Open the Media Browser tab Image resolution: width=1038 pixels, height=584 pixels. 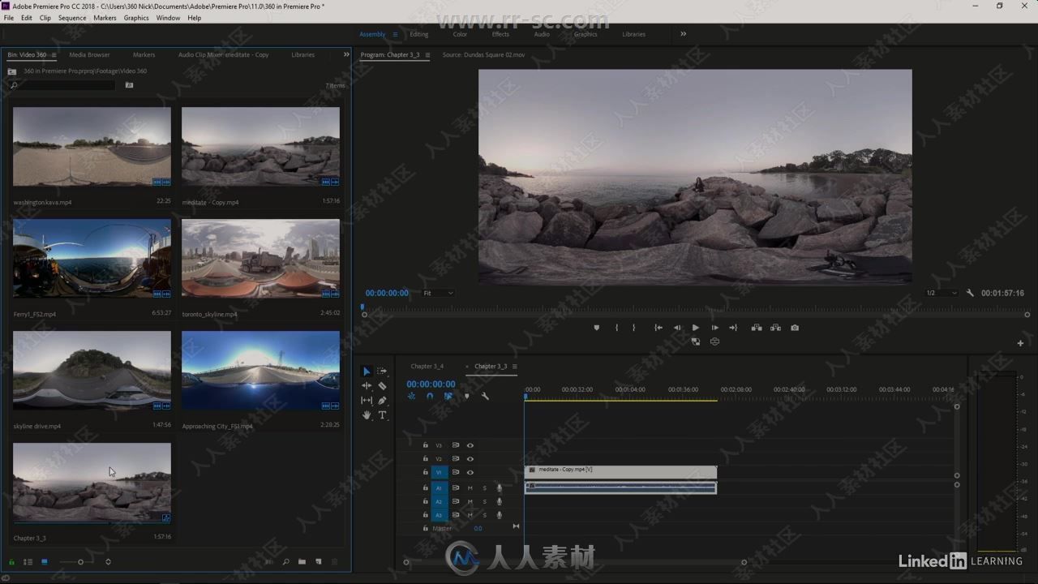click(x=89, y=55)
